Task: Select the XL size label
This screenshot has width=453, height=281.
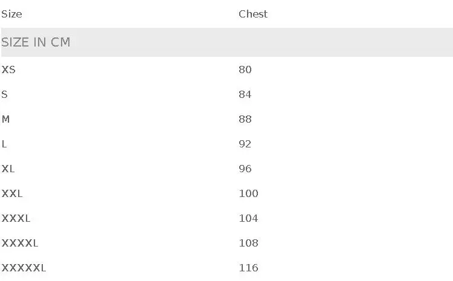Action: tap(8, 169)
